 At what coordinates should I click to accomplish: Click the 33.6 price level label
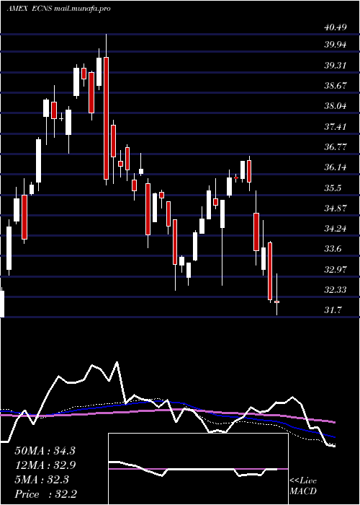coord(333,250)
